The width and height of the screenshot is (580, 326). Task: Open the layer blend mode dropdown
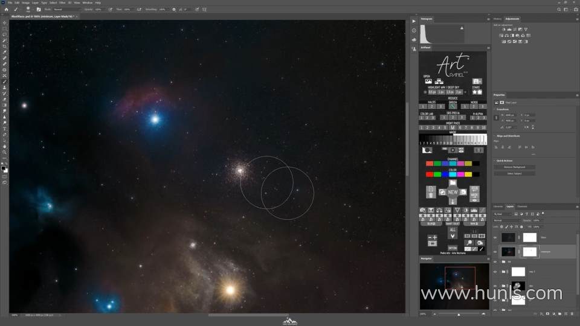506,220
